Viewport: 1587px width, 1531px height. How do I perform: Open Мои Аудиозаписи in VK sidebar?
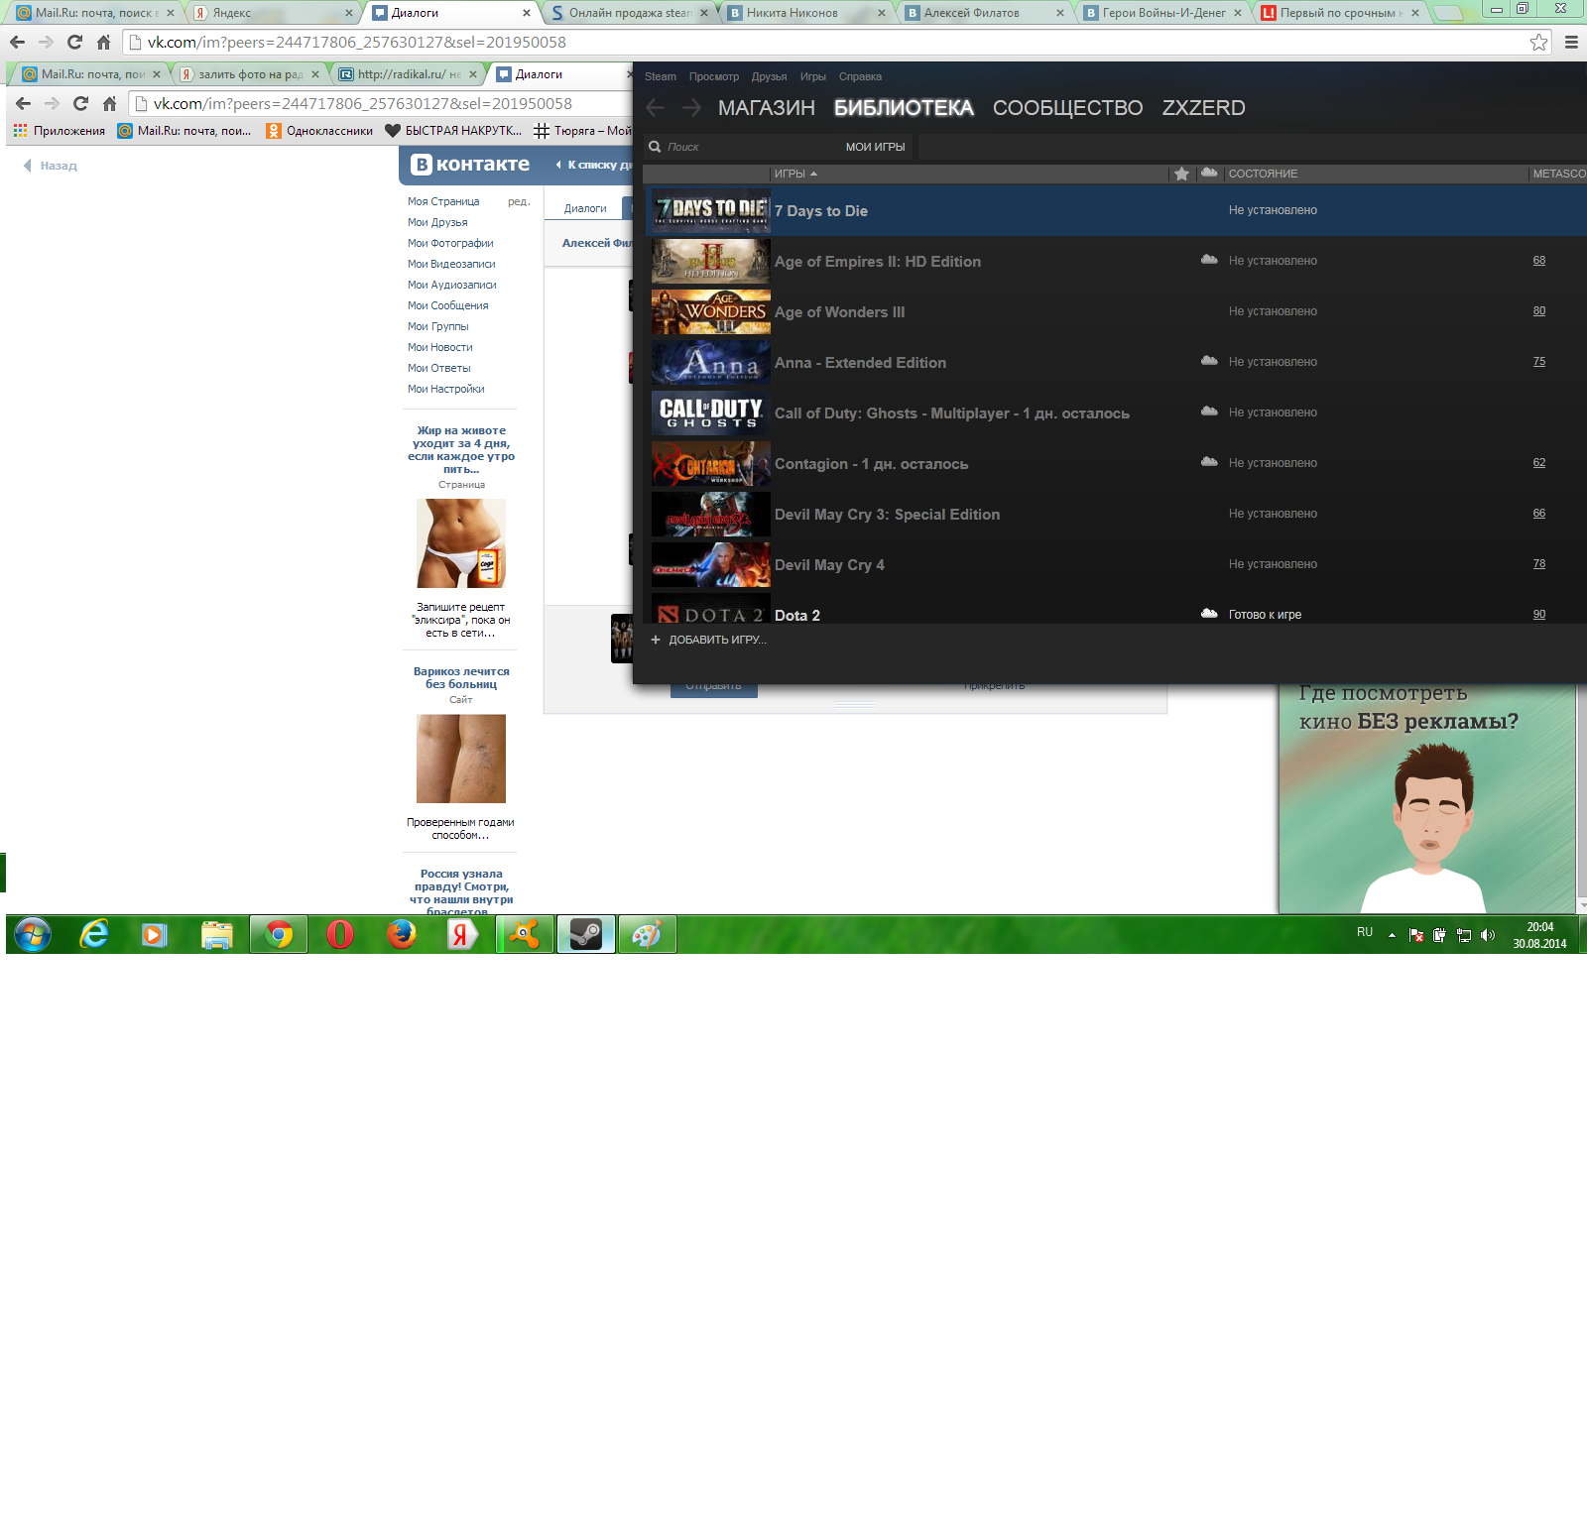[x=451, y=285]
